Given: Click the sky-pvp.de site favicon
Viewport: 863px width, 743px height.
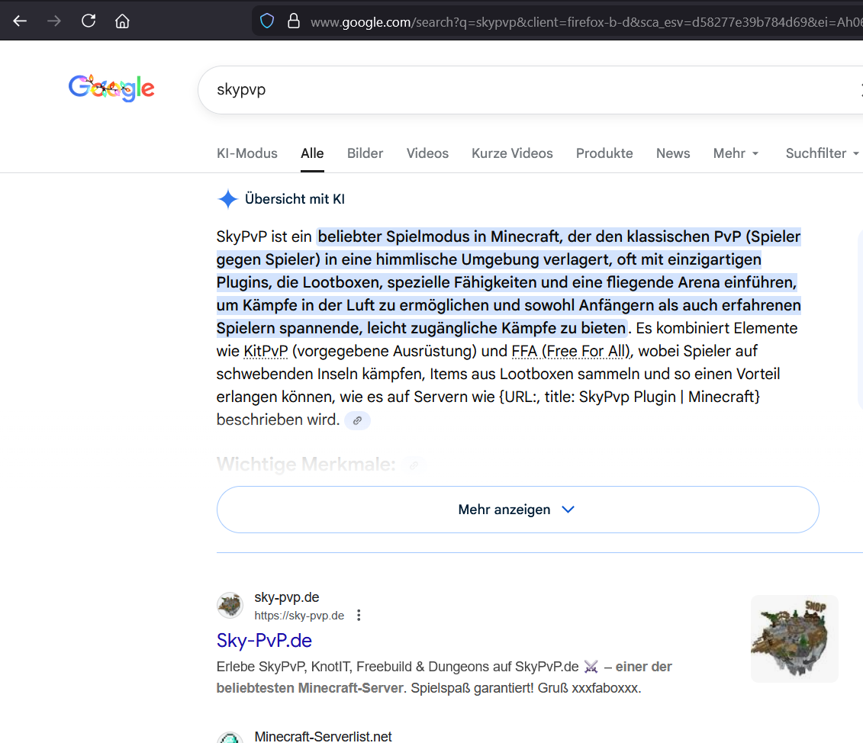Looking at the screenshot, I should point(229,605).
